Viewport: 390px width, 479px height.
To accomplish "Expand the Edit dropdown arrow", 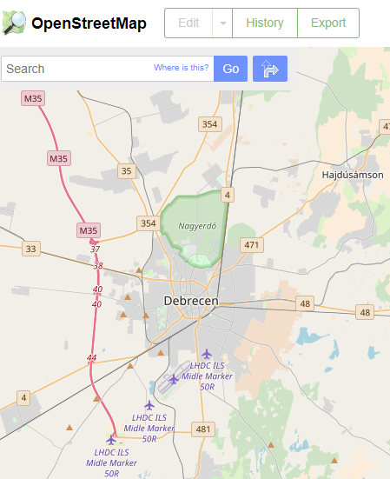I will 222,23.
